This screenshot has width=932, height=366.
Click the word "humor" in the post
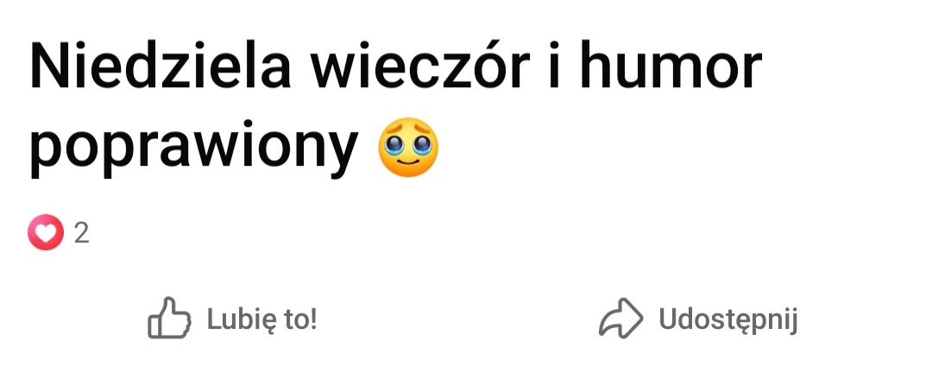pos(671,66)
